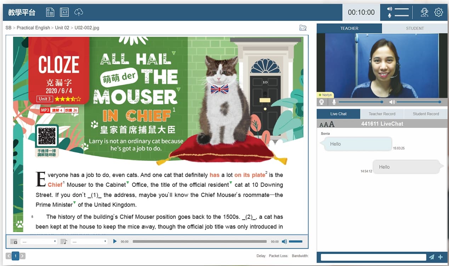Screen dimensions: 449x266
Task: Click the 教學平台 platform title
Action: [22, 12]
